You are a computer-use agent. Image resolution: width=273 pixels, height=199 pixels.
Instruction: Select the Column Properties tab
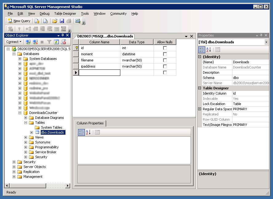tap(90, 123)
